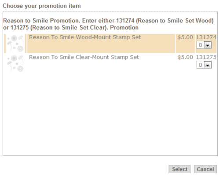Image resolution: width=220 pixels, height=175 pixels.
Task: Click the Clear-Mount stamp set thumbnail image
Action: pos(15,63)
